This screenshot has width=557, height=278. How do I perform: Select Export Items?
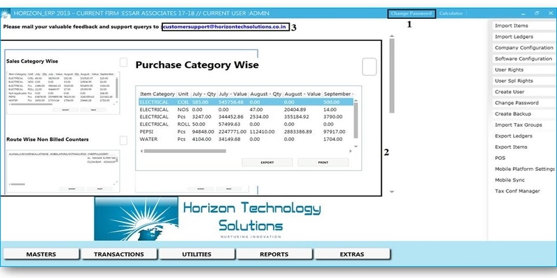point(522,147)
